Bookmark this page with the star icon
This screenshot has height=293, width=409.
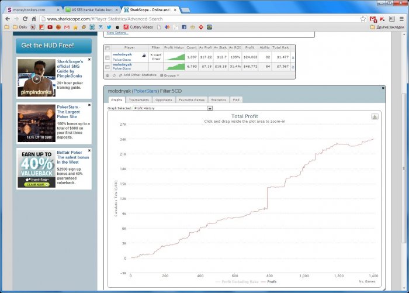click(x=363, y=19)
